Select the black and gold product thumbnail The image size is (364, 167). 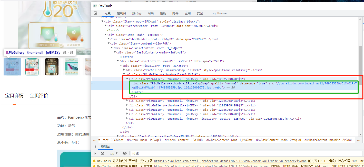coord(52,67)
